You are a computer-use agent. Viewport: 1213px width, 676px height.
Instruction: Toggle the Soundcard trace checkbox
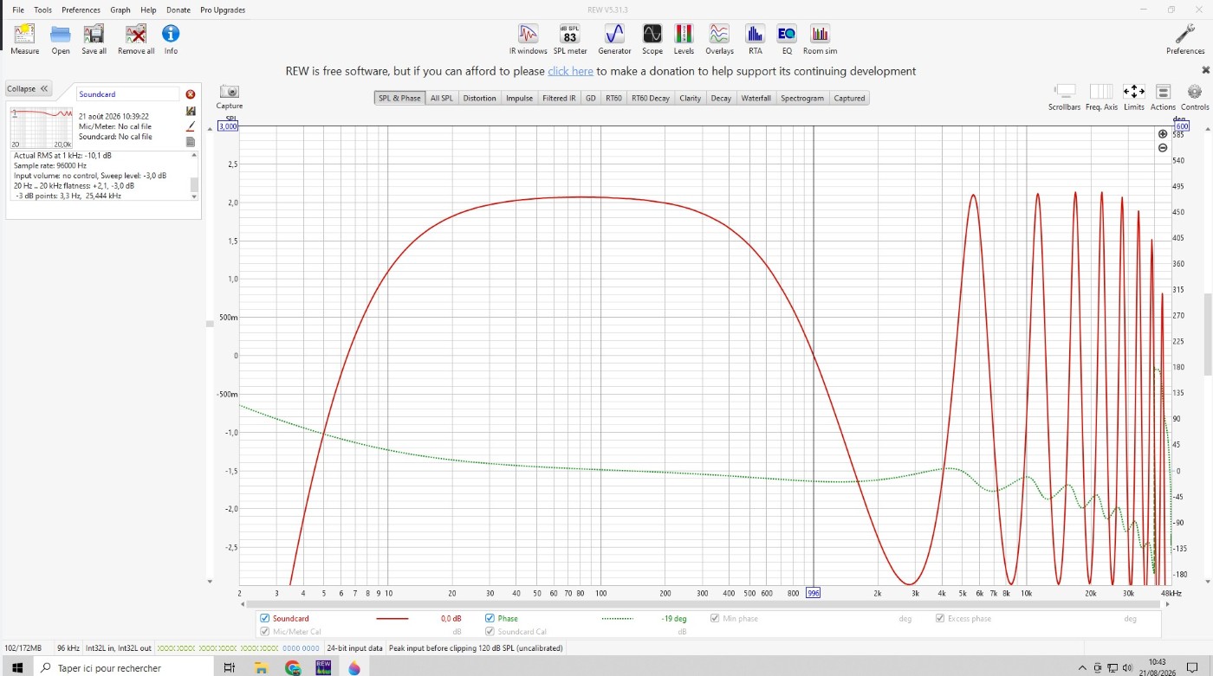pyautogui.click(x=265, y=618)
